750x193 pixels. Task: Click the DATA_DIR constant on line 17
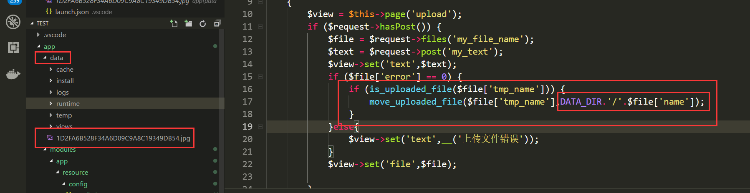581,102
